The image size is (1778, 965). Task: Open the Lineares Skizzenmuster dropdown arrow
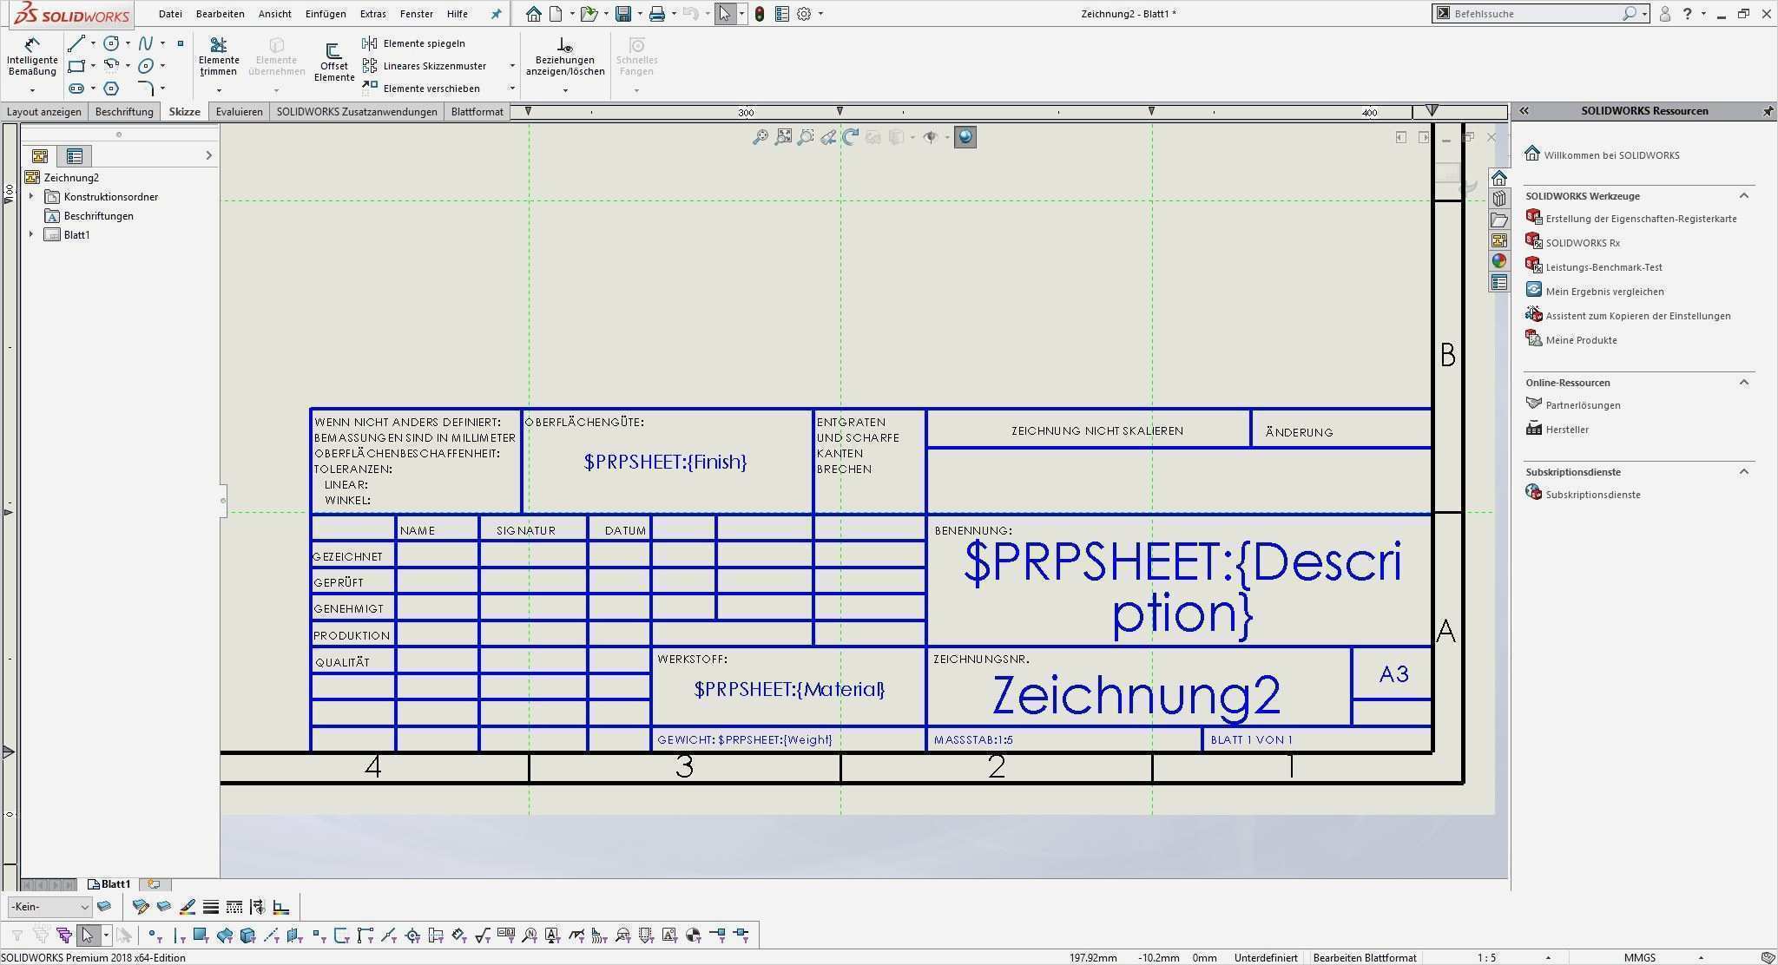tap(513, 66)
